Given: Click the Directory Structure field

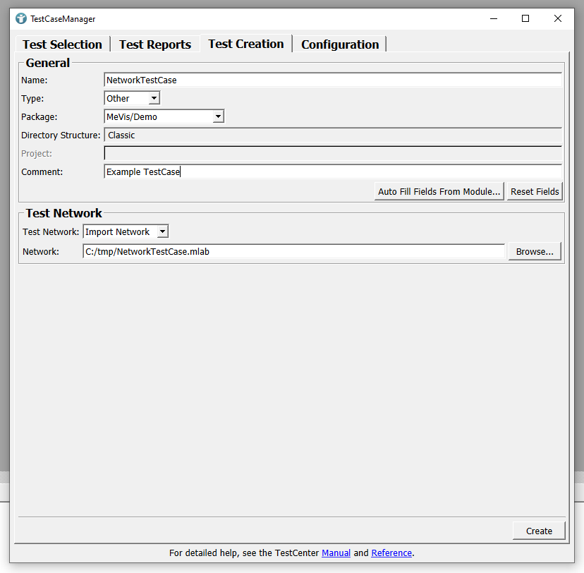Looking at the screenshot, I should [332, 135].
